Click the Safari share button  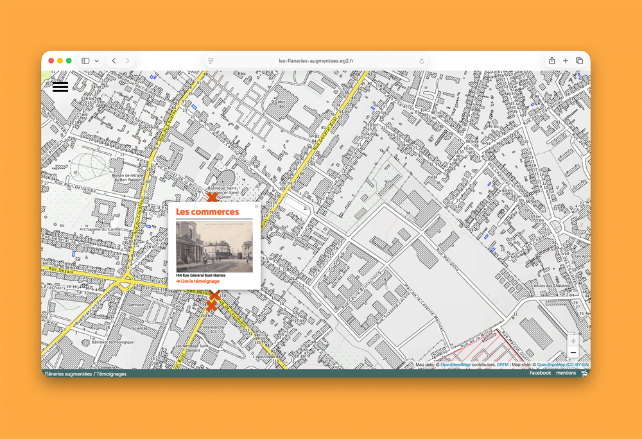(551, 61)
